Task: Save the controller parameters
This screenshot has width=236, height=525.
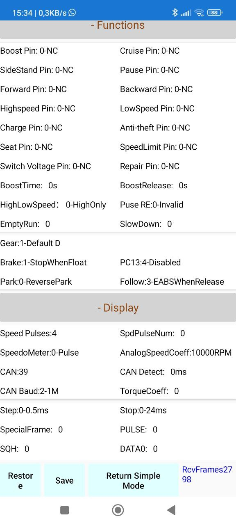Action: click(64, 480)
